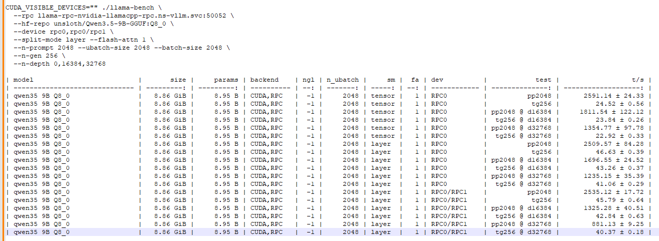Click the value "1696.55 ± 24.52"
The image size is (659, 241).
(614, 160)
